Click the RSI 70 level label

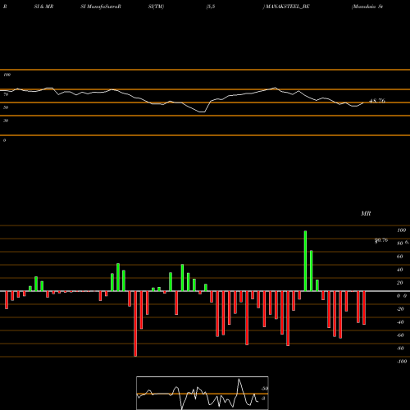[6, 94]
